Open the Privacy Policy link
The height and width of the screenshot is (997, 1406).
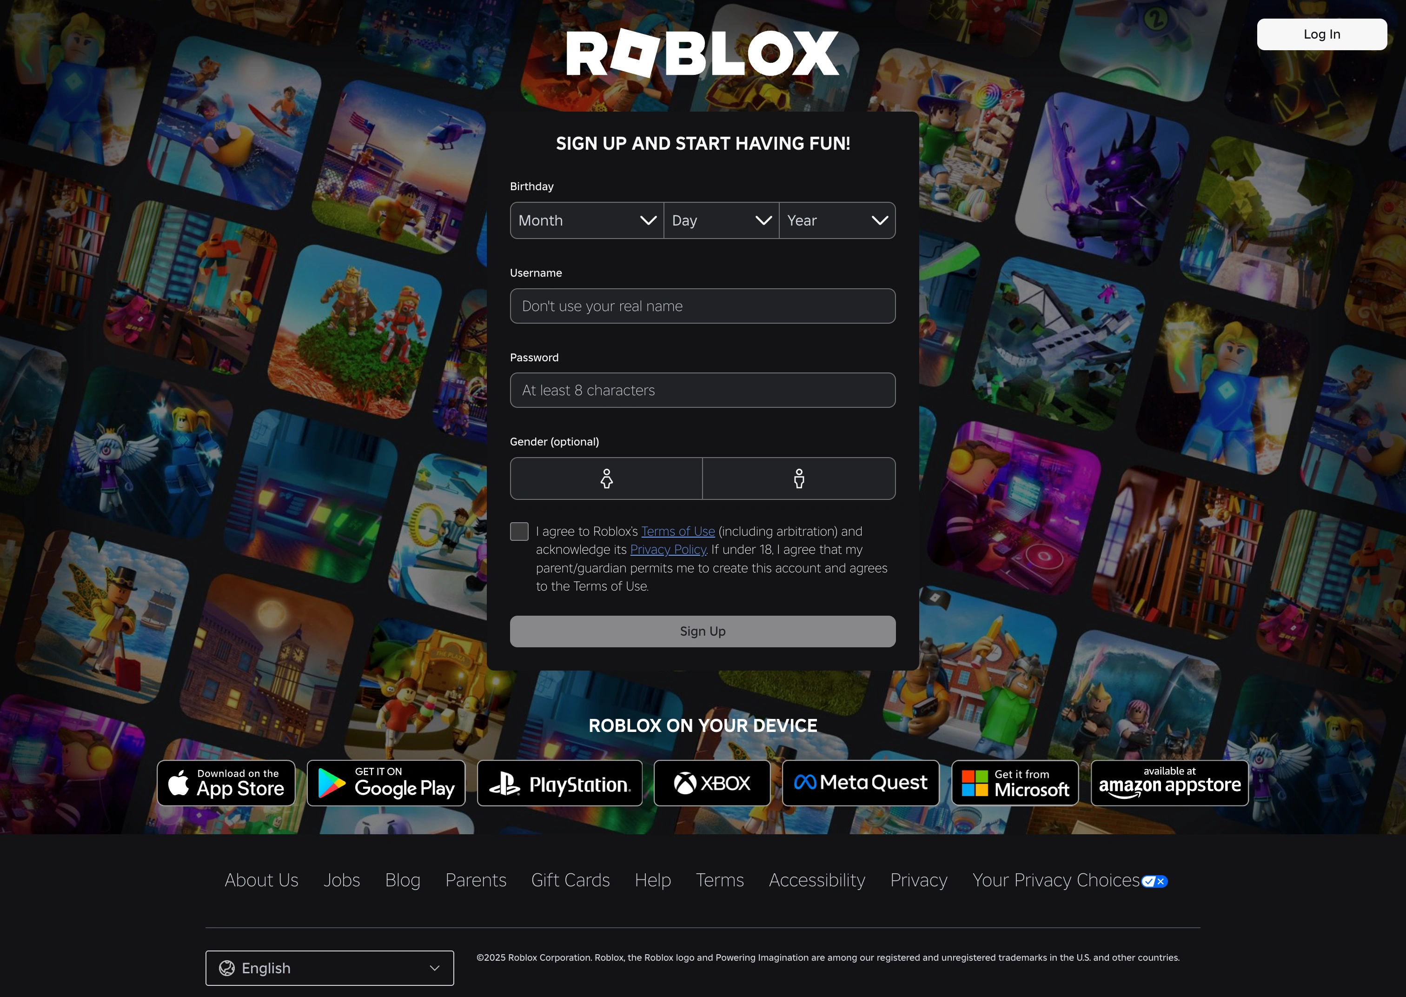(x=668, y=550)
